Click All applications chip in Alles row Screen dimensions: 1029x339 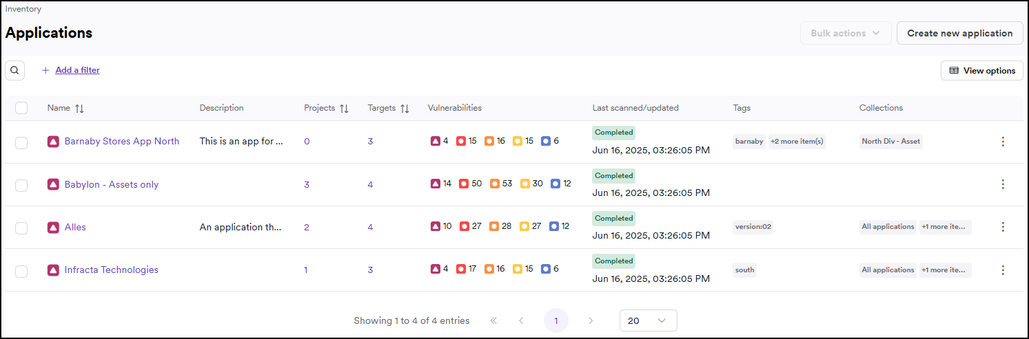coord(888,226)
